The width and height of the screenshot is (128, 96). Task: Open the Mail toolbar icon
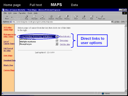pos(76,17)
